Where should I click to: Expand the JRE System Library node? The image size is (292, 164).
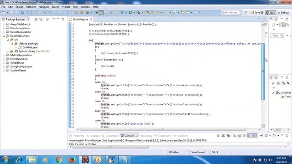click(x=8, y=51)
